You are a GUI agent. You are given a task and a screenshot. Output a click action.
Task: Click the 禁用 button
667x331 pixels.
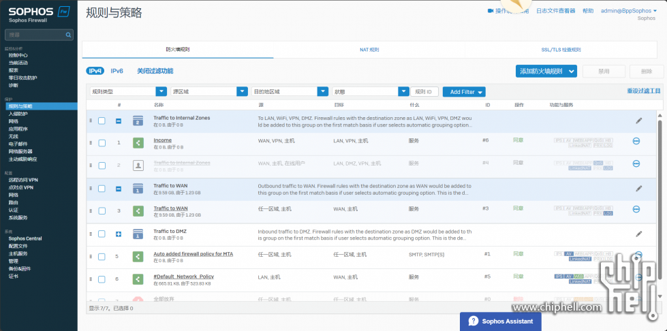point(604,72)
